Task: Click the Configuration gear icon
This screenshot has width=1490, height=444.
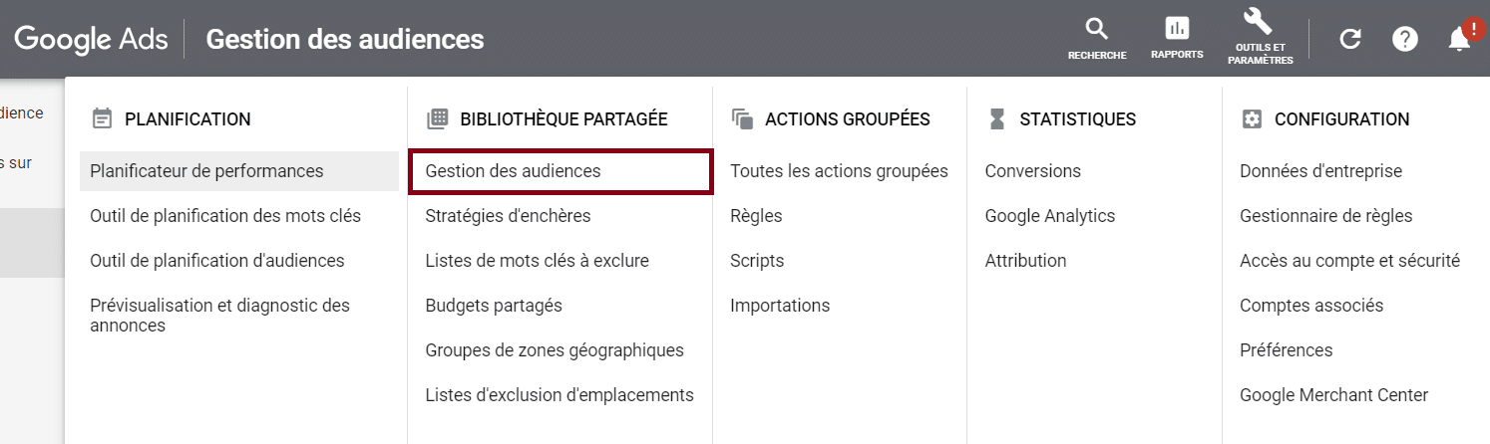Action: 1252,119
